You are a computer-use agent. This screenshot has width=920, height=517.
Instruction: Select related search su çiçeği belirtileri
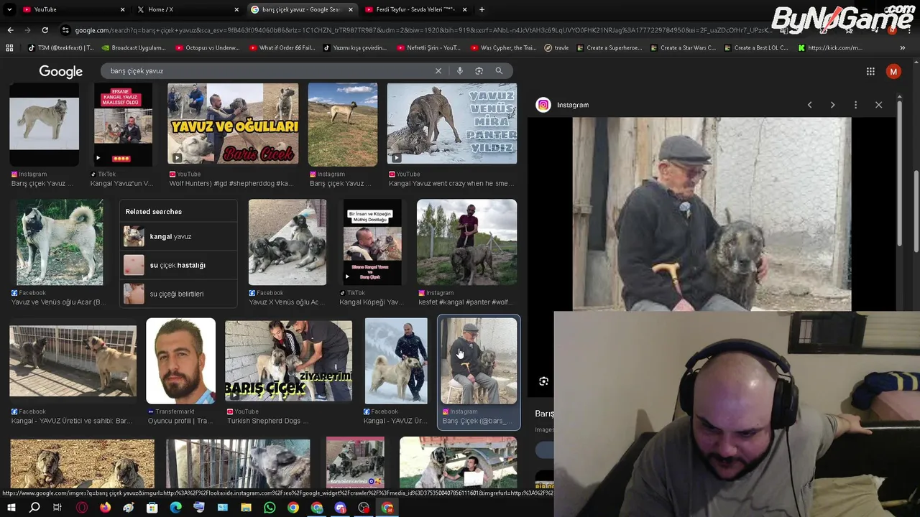(x=178, y=294)
